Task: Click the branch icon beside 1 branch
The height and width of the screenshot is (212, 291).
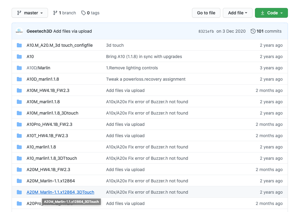Action: click(55, 13)
